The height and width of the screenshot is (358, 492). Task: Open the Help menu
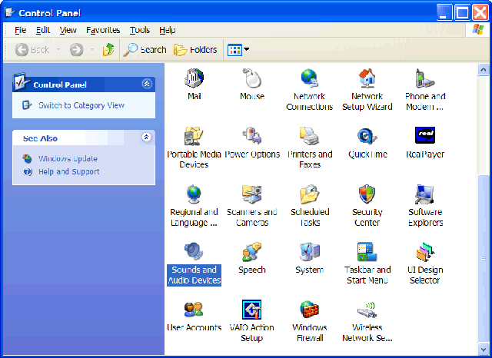click(168, 30)
